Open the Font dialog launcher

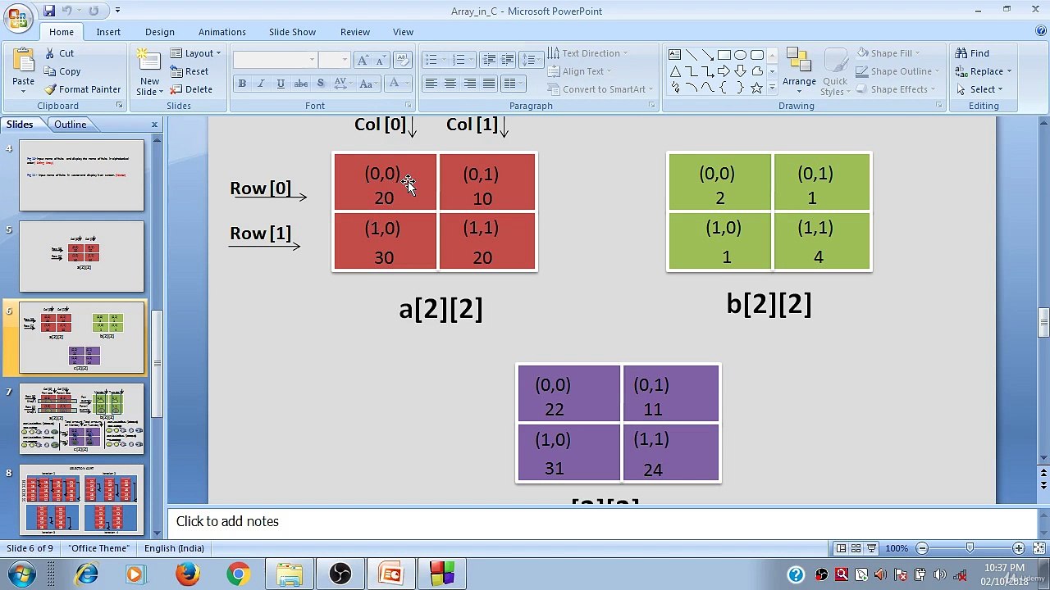pyautogui.click(x=409, y=106)
